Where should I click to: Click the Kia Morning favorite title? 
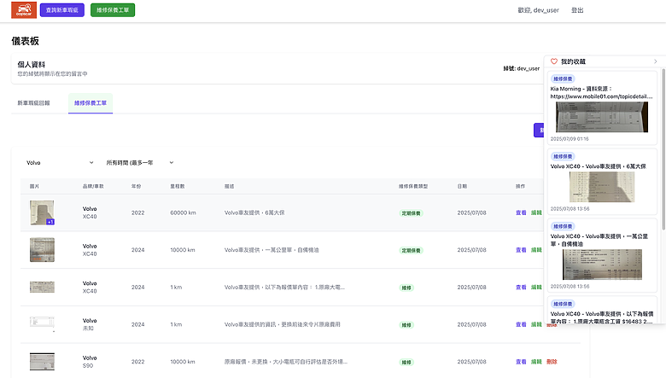(601, 92)
